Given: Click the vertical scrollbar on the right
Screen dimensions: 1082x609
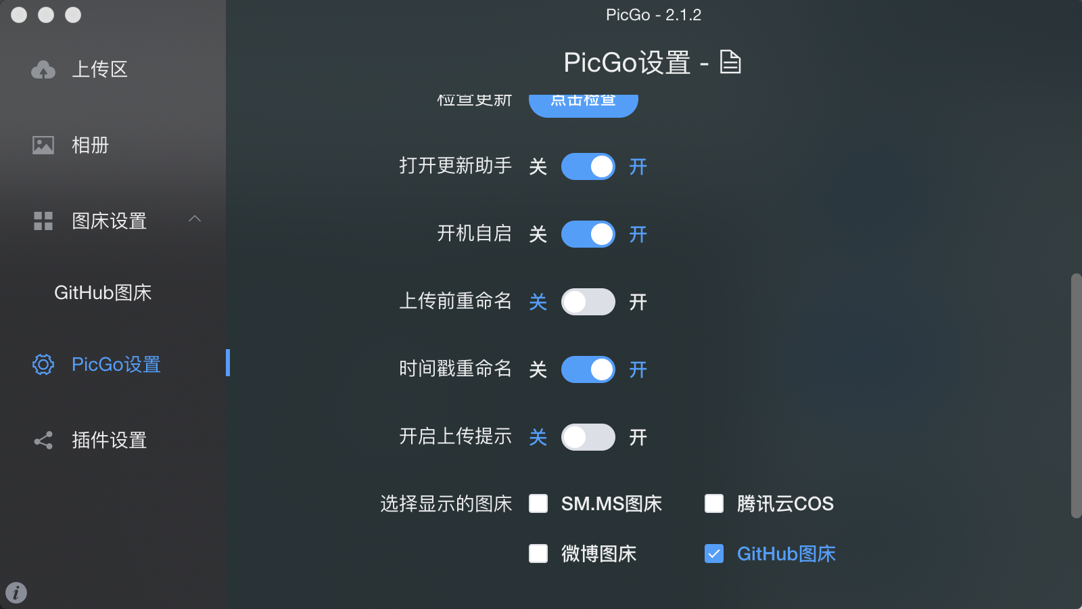Looking at the screenshot, I should pyautogui.click(x=1076, y=396).
